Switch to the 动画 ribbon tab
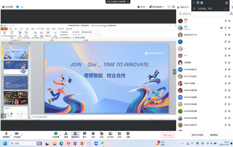This screenshot has height=147, width=233. pos(33,29)
